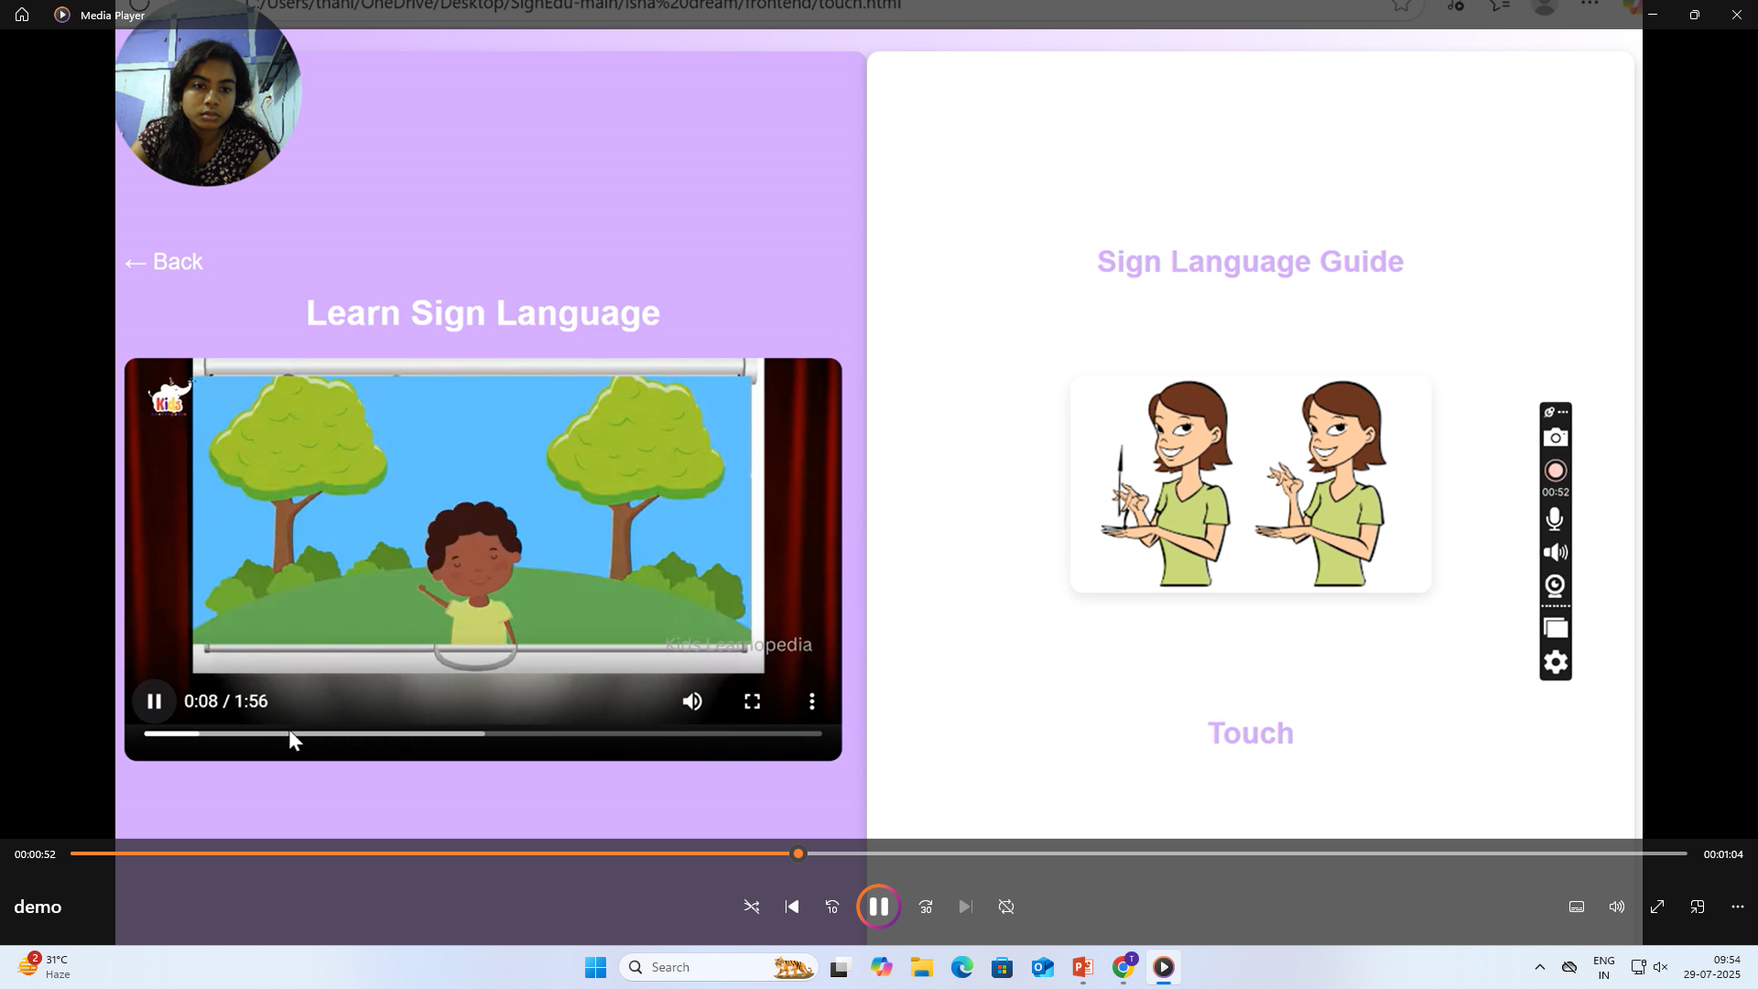Screen dimensions: 1758x989
Task: Switch to mini player view
Action: [x=1698, y=907]
